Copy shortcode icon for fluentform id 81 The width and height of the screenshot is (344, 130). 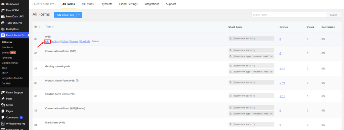(230, 125)
